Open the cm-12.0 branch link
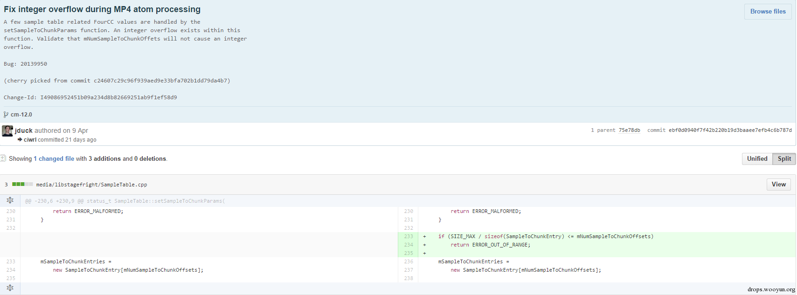 point(21,115)
